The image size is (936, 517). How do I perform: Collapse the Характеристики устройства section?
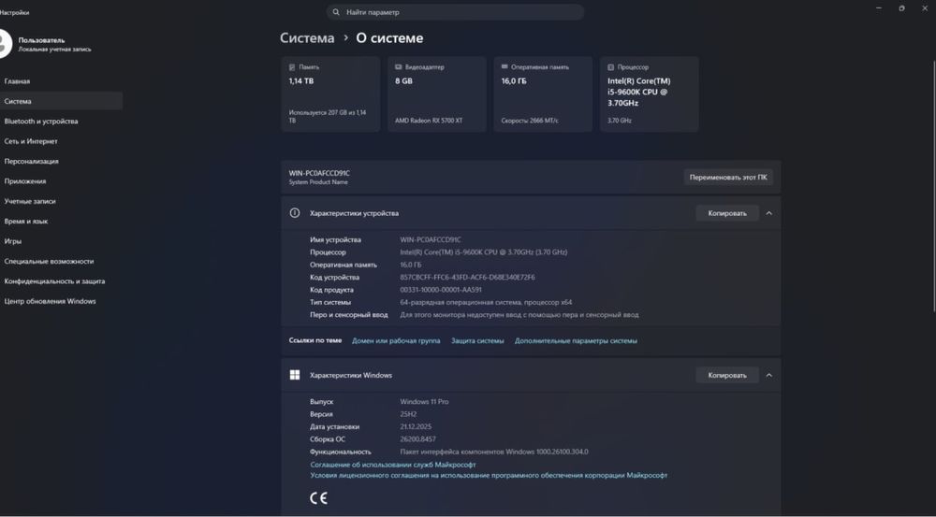[768, 213]
